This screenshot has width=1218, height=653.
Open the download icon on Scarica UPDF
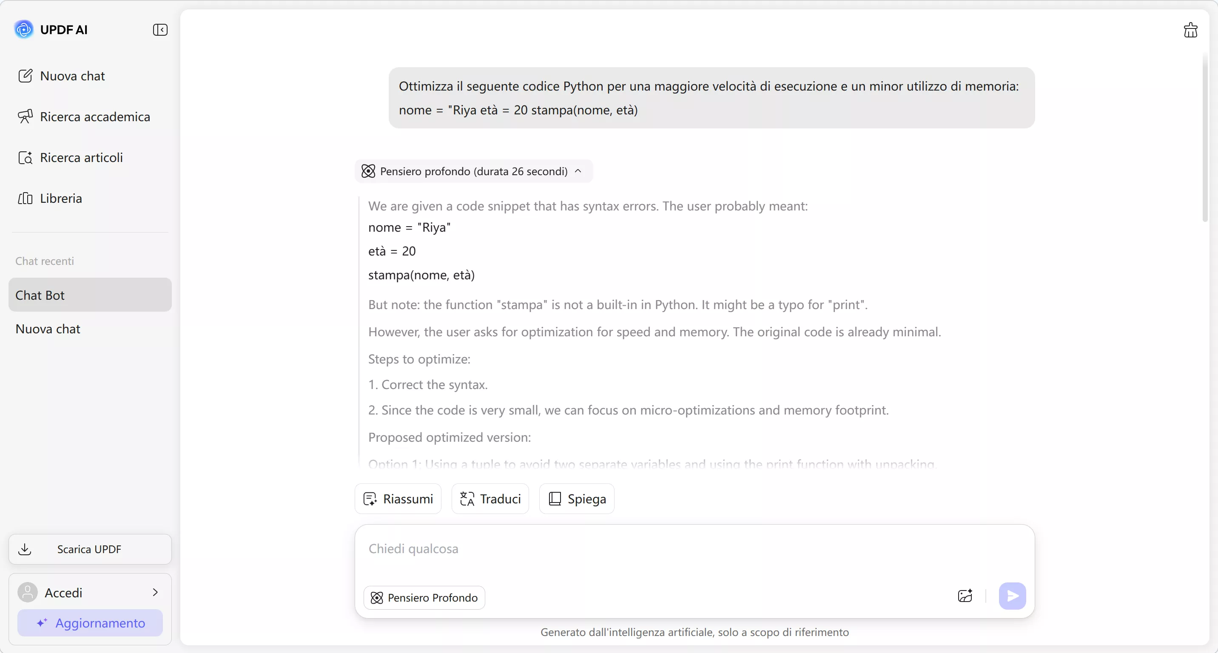(26, 550)
